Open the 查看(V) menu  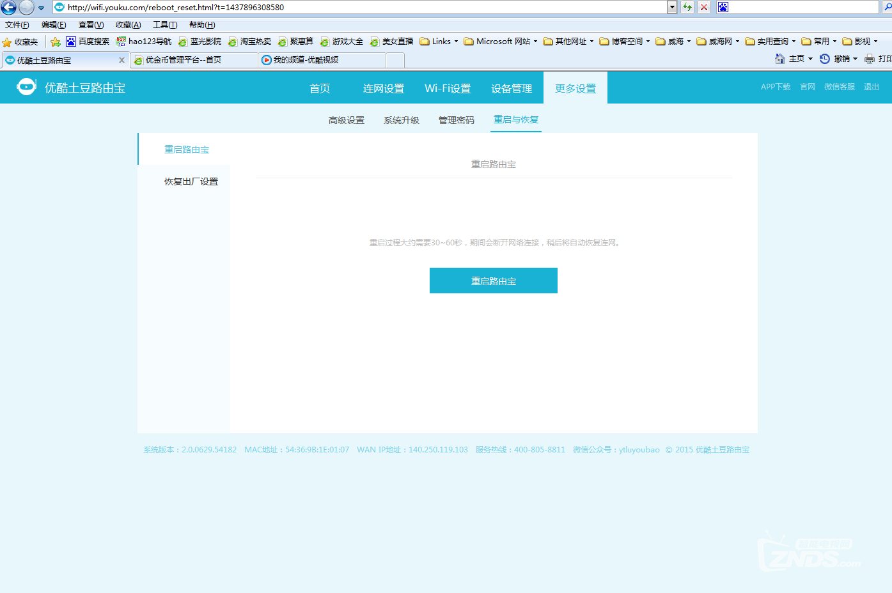click(91, 25)
